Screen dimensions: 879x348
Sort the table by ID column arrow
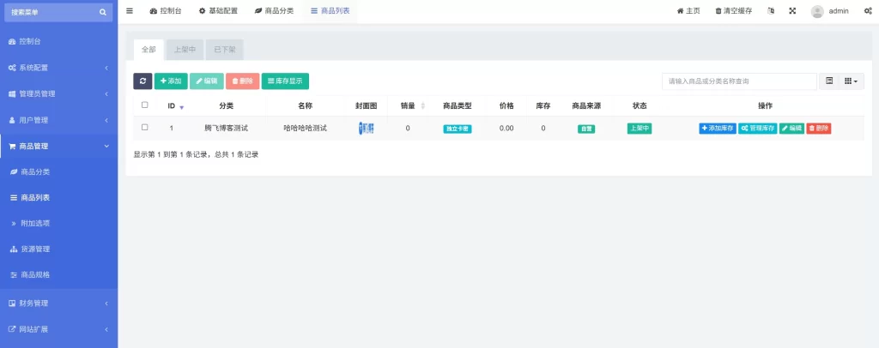(x=182, y=107)
